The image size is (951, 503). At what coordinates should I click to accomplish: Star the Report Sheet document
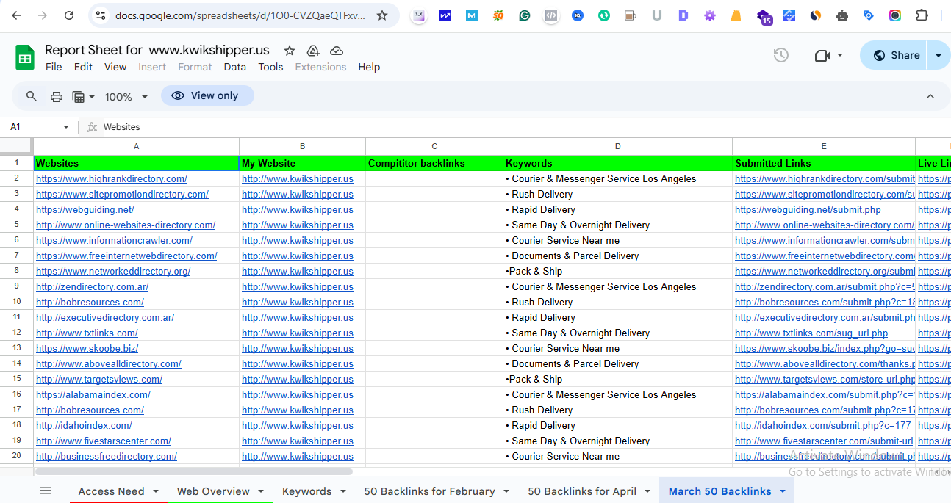click(x=290, y=51)
